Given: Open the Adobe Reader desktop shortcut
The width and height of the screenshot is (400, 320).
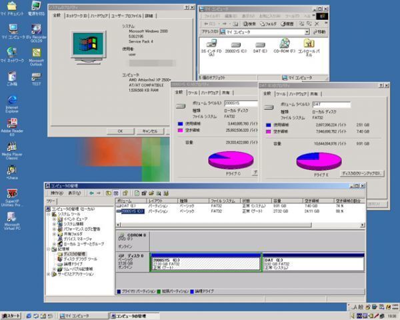Looking at the screenshot, I should [11, 123].
